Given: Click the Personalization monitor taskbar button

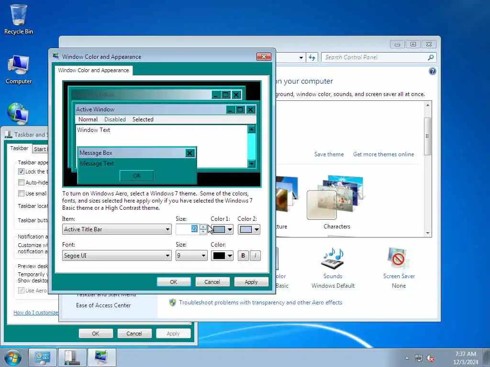Looking at the screenshot, I should coord(101,357).
